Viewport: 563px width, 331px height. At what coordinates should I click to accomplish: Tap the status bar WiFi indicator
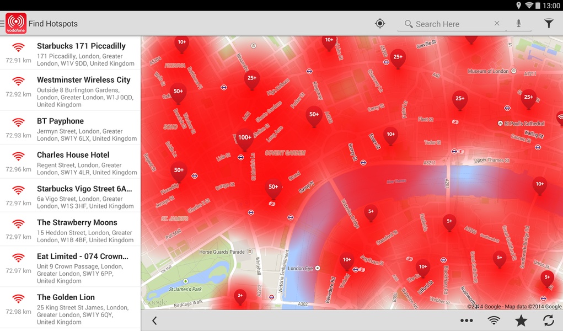(528, 6)
